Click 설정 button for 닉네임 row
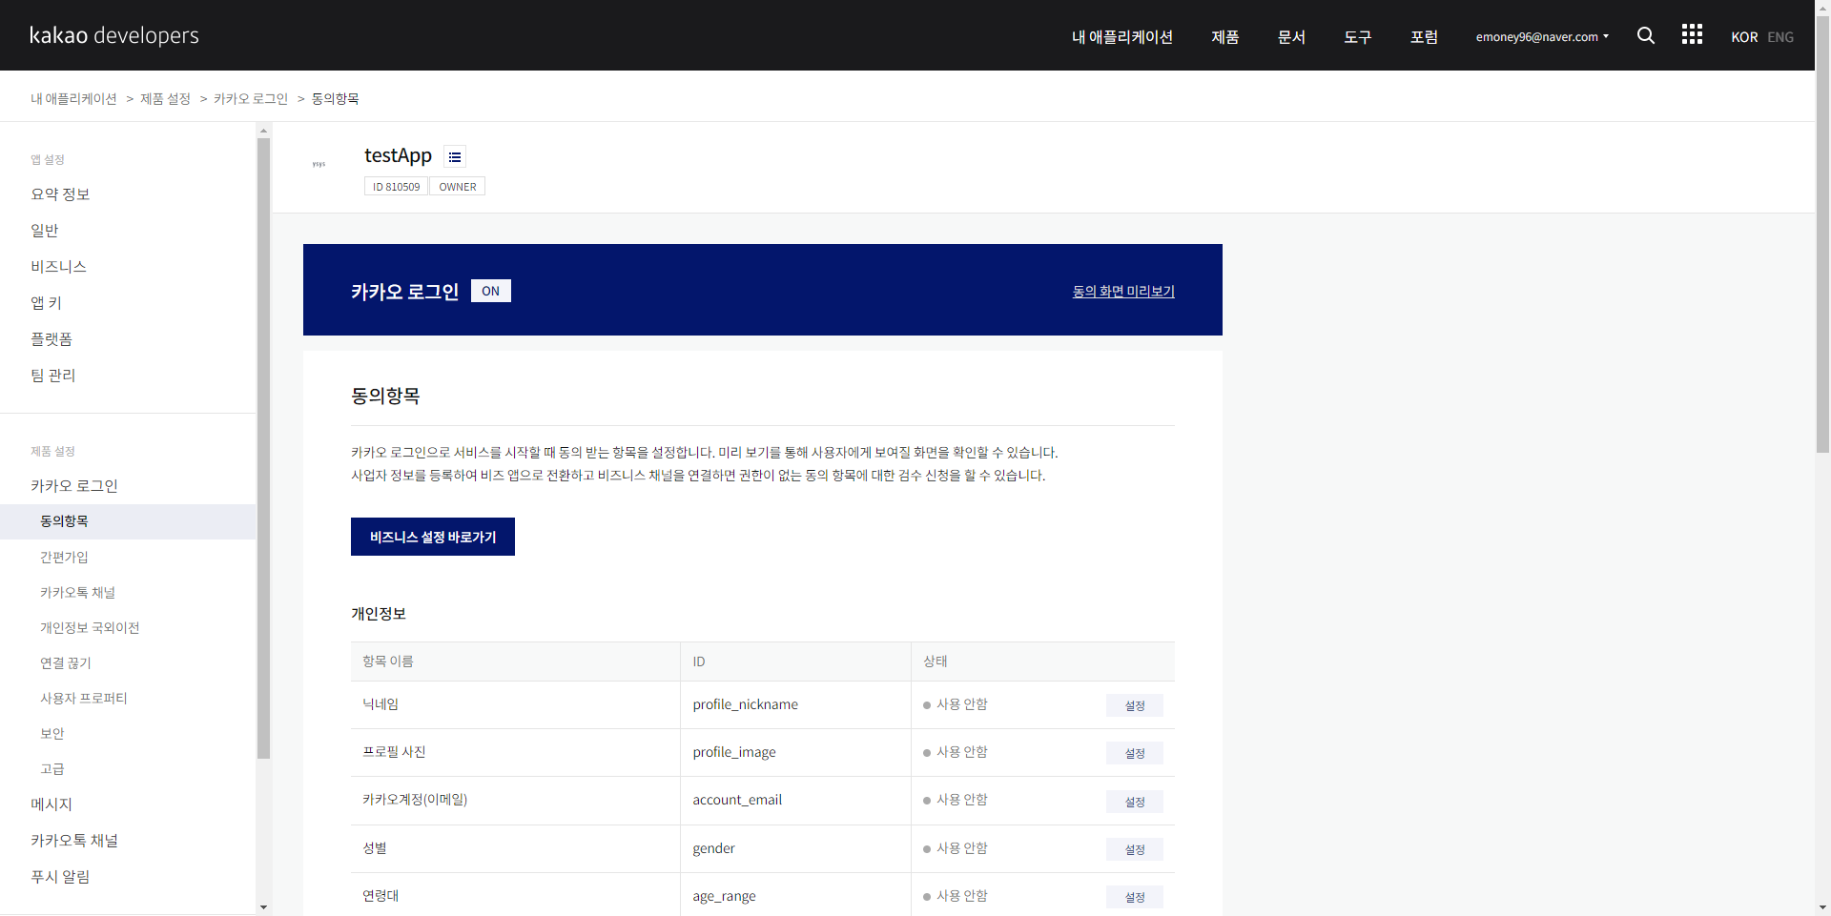 click(1135, 705)
